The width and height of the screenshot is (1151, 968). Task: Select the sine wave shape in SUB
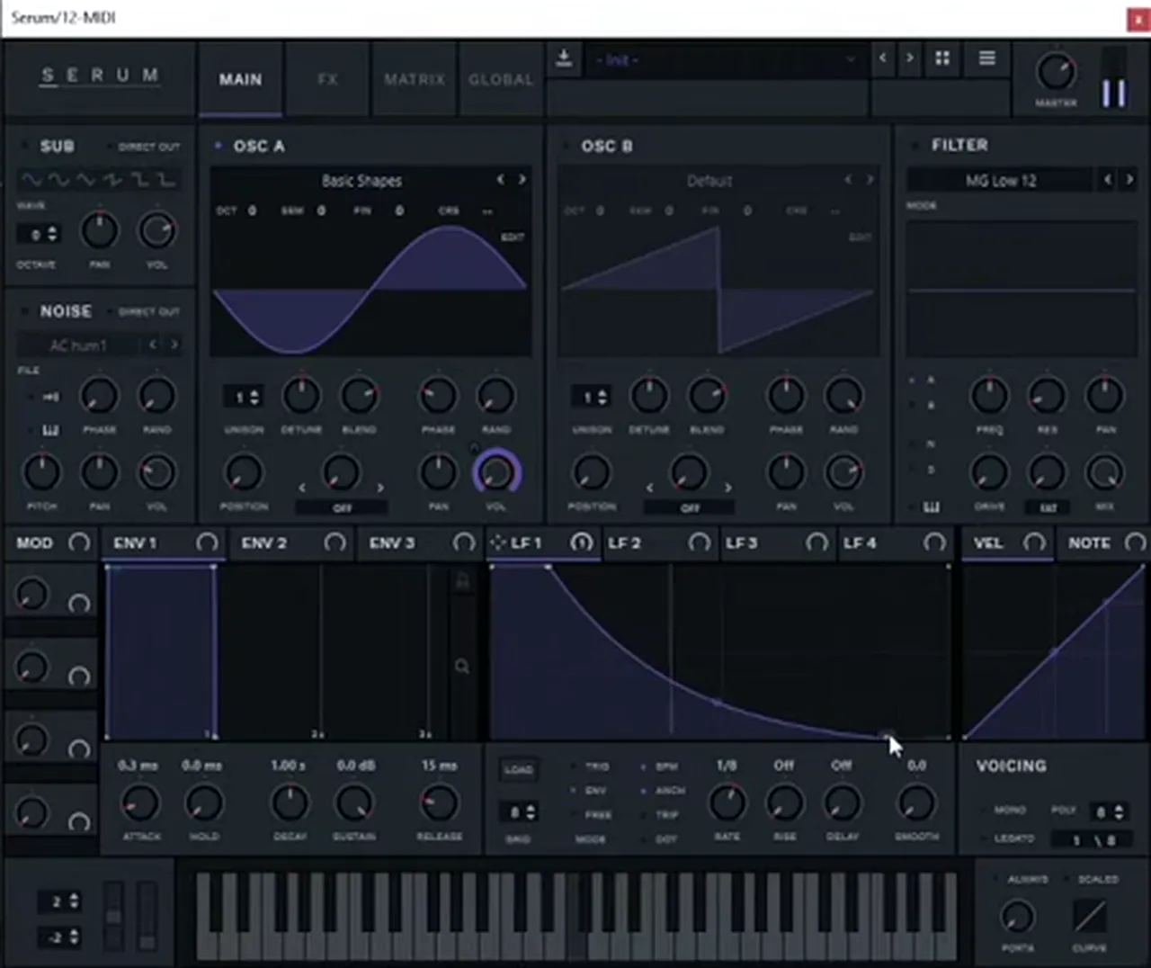tap(31, 180)
